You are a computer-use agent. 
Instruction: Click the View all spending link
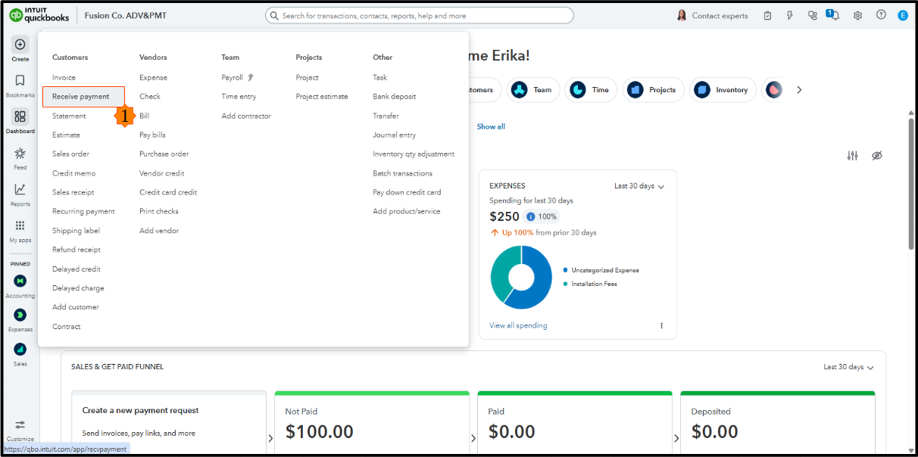(x=518, y=325)
